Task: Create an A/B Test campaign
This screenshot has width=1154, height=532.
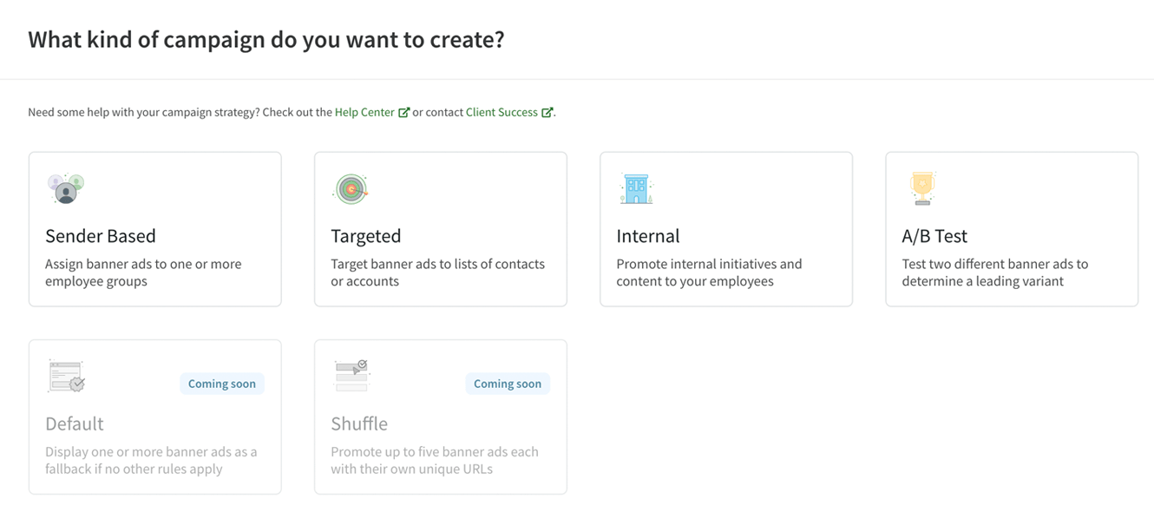Action: 1011,228
